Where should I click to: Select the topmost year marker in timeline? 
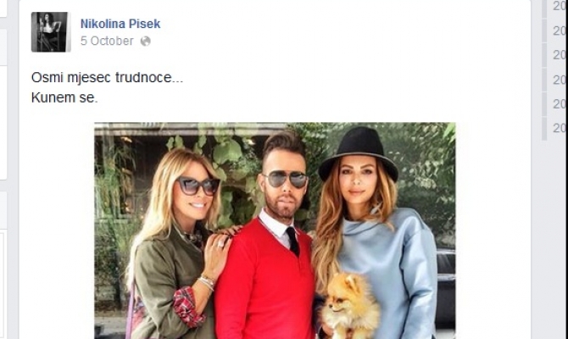[x=560, y=6]
